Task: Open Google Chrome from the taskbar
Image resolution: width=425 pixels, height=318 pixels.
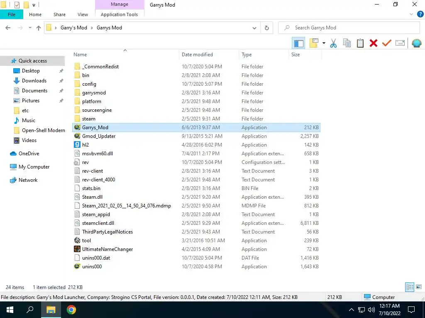Action: coord(71,310)
